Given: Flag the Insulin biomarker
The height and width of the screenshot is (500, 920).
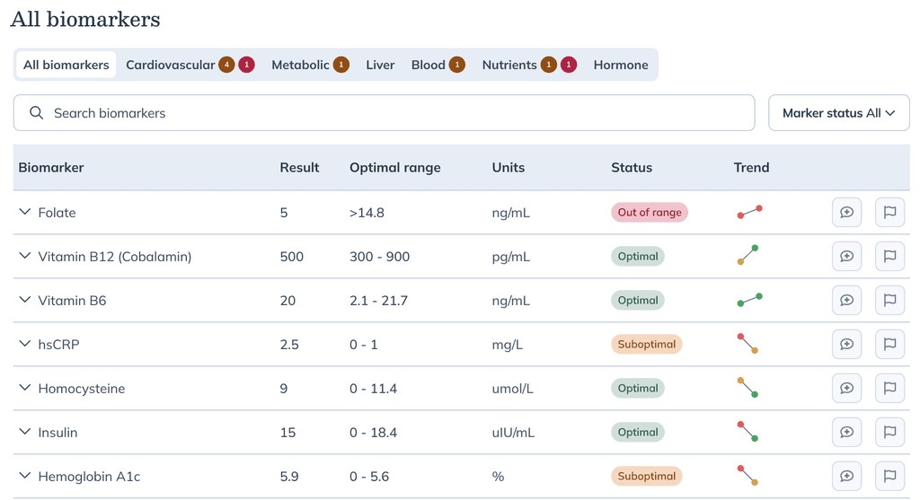Looking at the screenshot, I should (x=889, y=432).
